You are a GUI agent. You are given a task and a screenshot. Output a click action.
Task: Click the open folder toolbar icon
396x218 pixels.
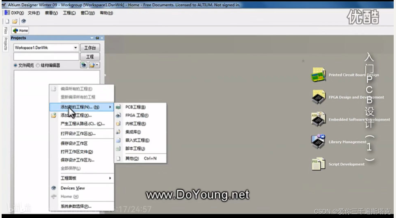click(15, 21)
